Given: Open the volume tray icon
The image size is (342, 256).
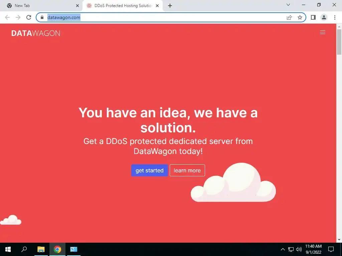Looking at the screenshot, I should (x=299, y=249).
